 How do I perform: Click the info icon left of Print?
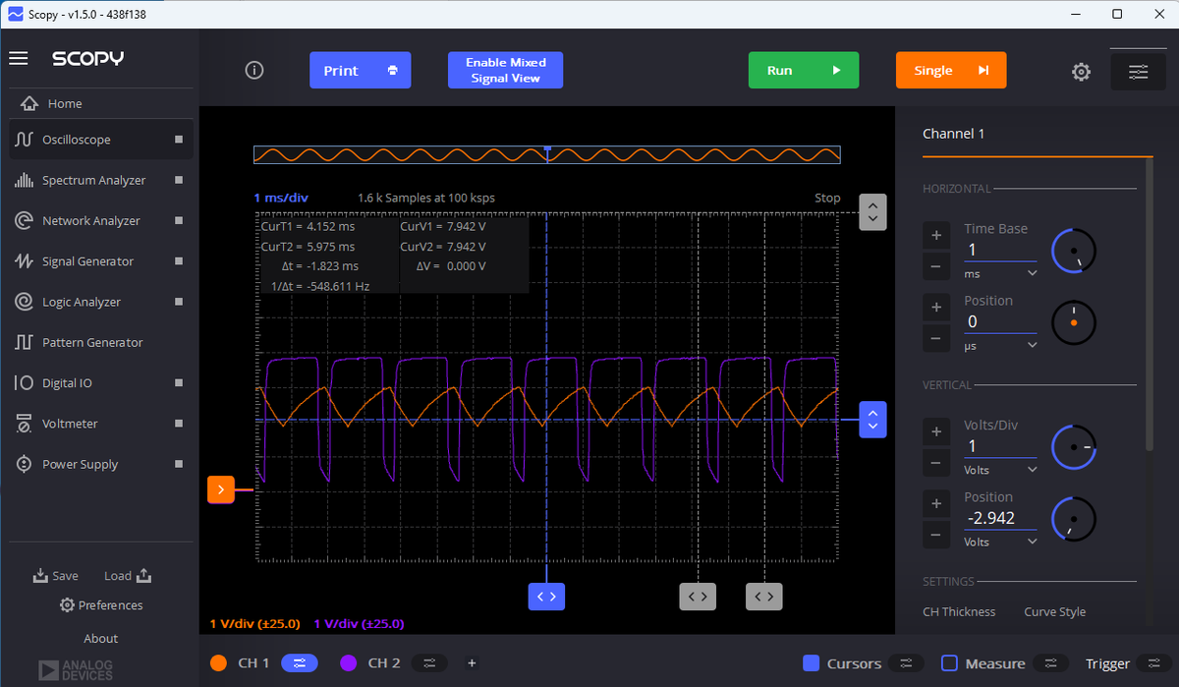254,70
